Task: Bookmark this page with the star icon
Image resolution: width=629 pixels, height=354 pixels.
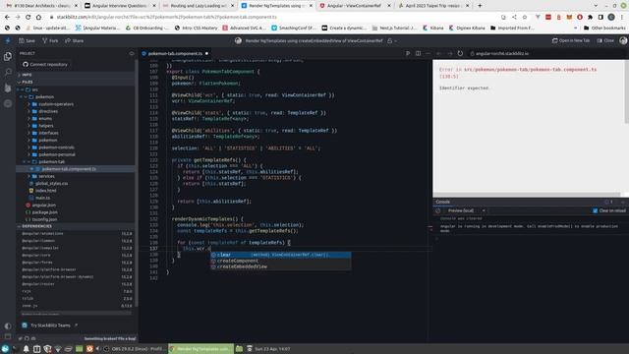Action: tap(525, 18)
